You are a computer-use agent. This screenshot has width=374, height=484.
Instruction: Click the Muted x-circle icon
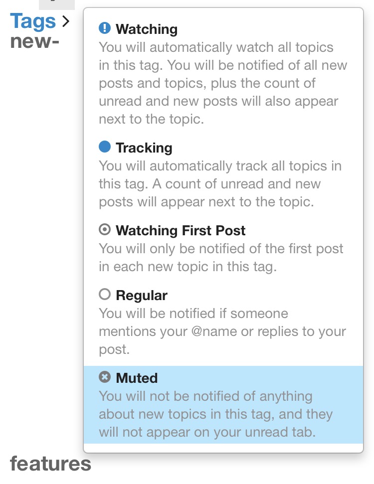point(105,377)
